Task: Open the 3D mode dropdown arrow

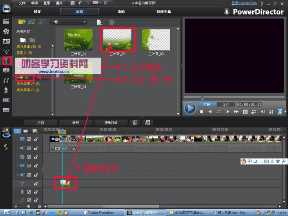Action: click(x=284, y=112)
